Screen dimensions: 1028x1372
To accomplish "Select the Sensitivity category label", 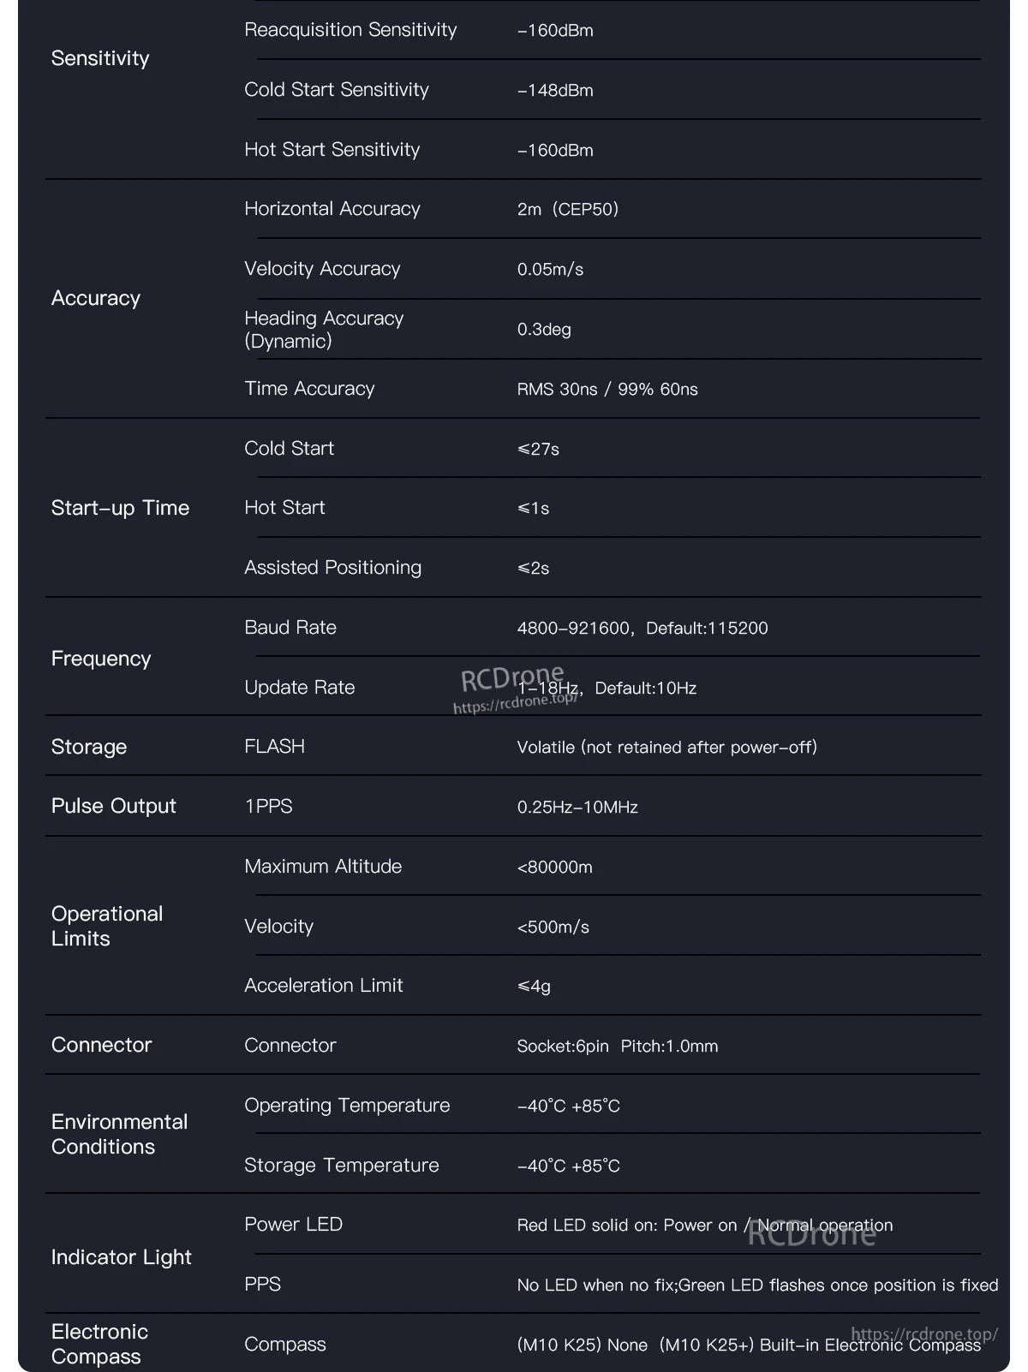I will pos(100,58).
